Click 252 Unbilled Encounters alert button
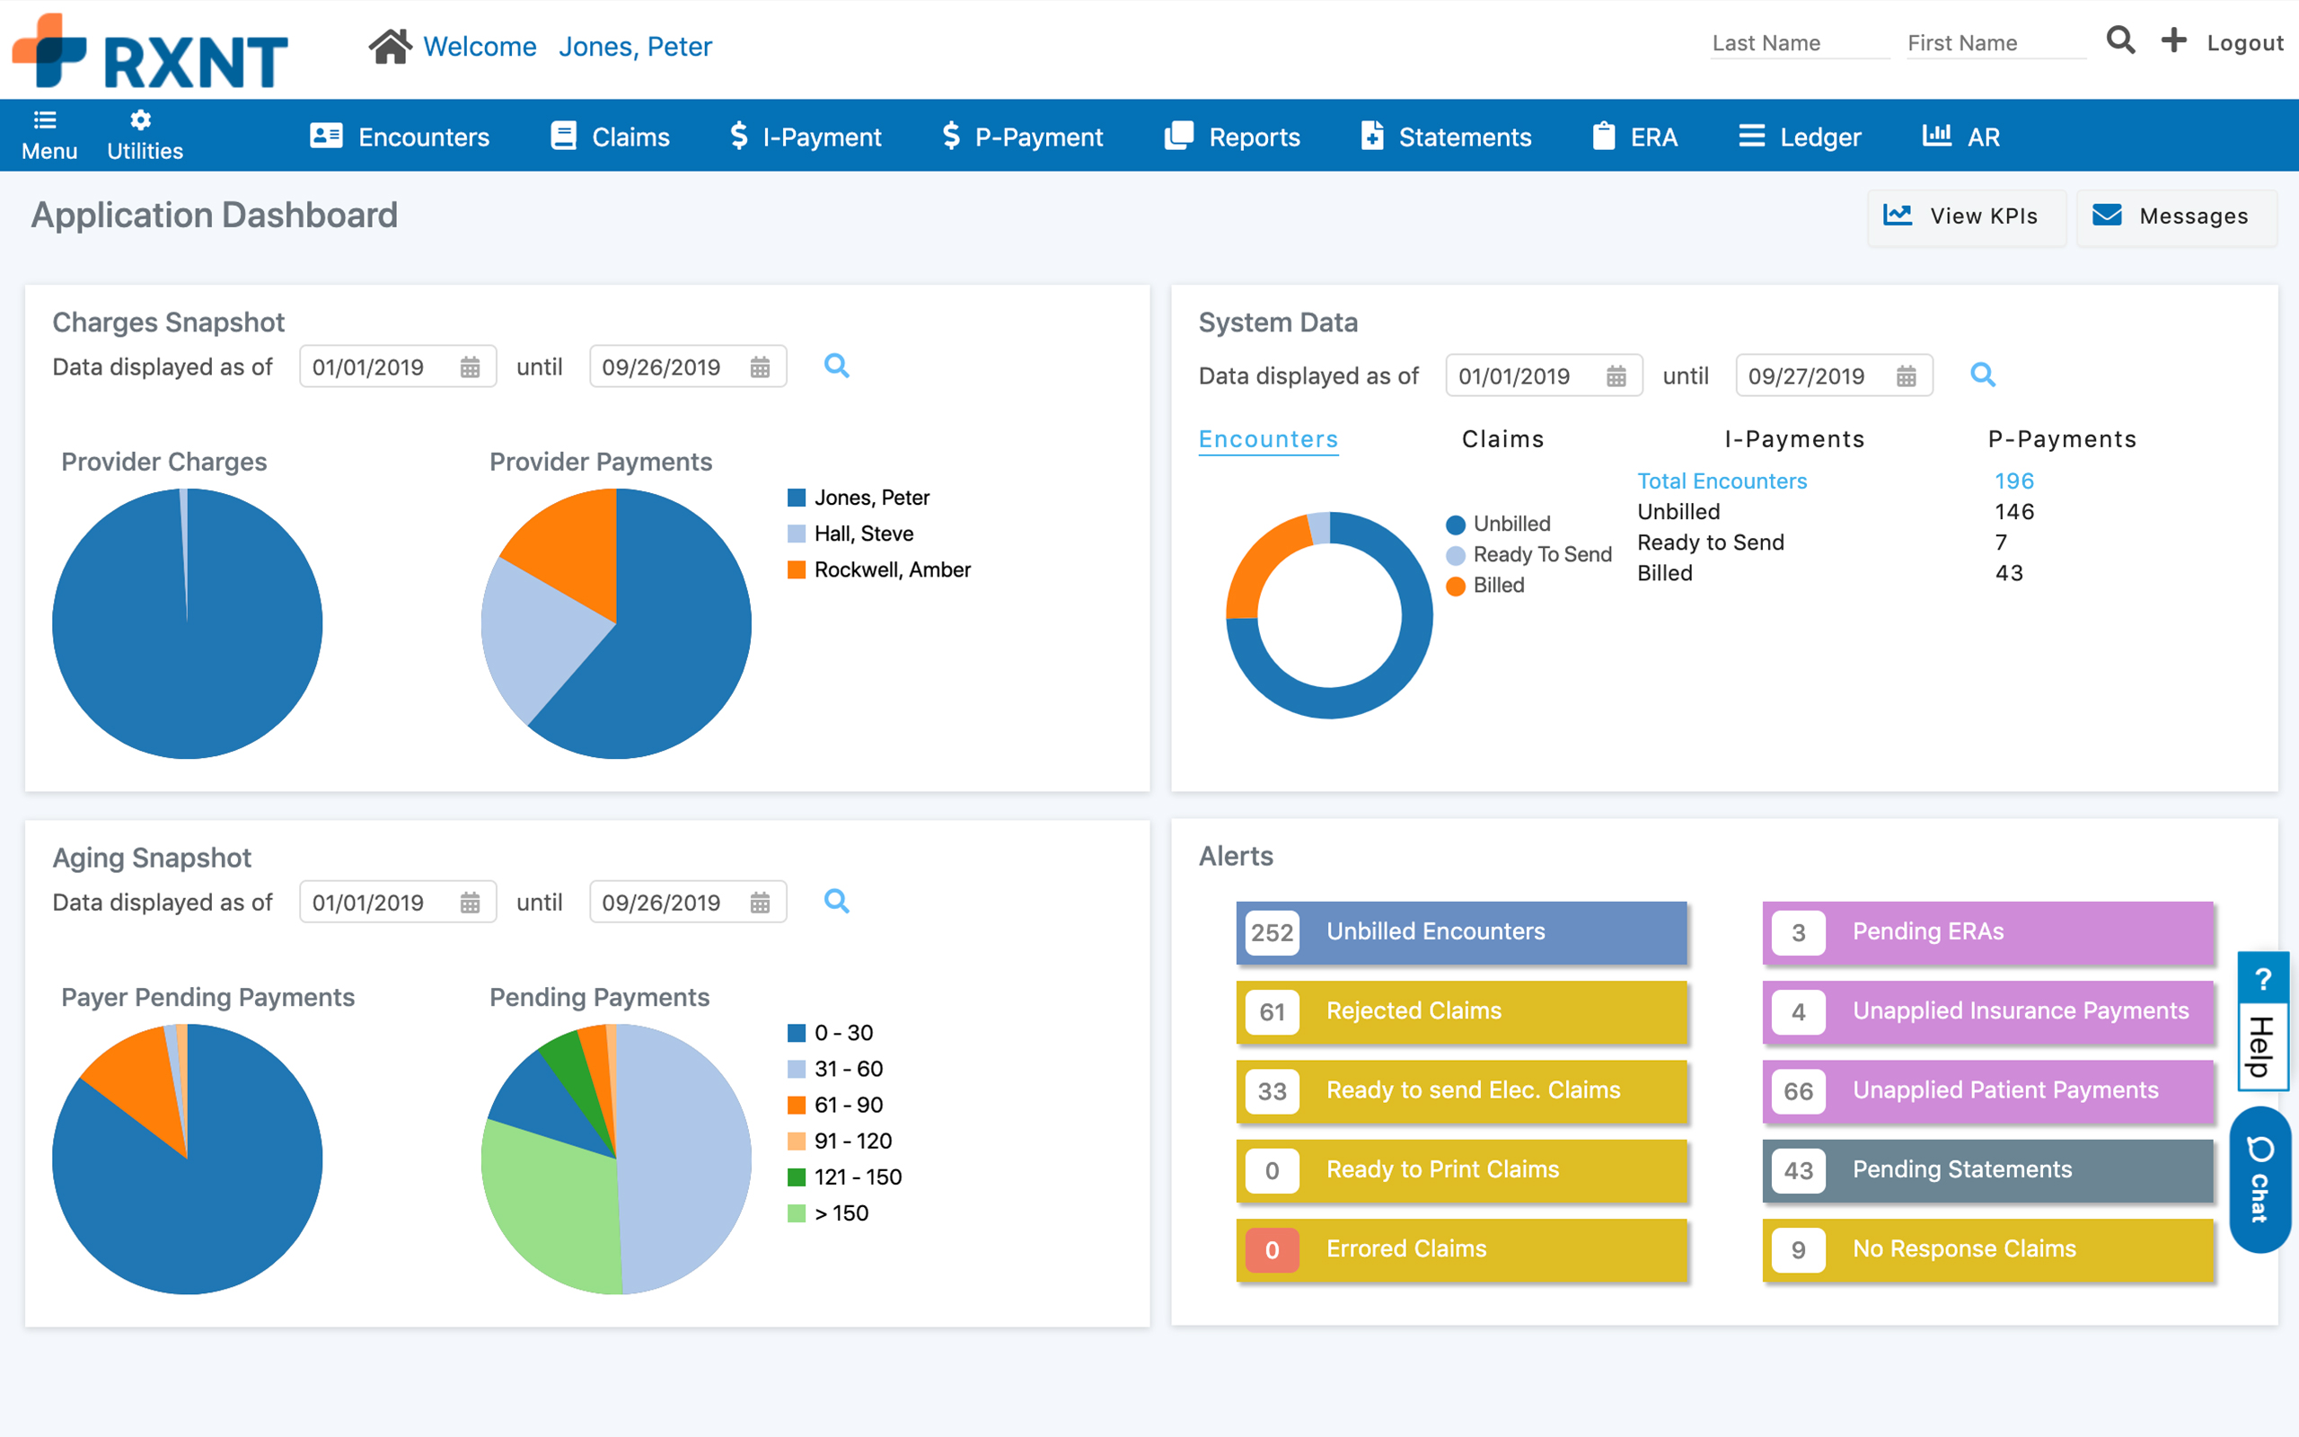Viewport: 2299px width, 1437px height. [x=1463, y=930]
